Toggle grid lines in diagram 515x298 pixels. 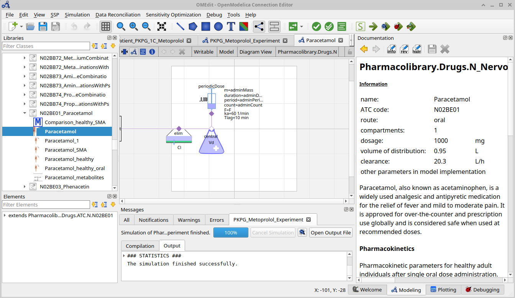pyautogui.click(x=106, y=26)
